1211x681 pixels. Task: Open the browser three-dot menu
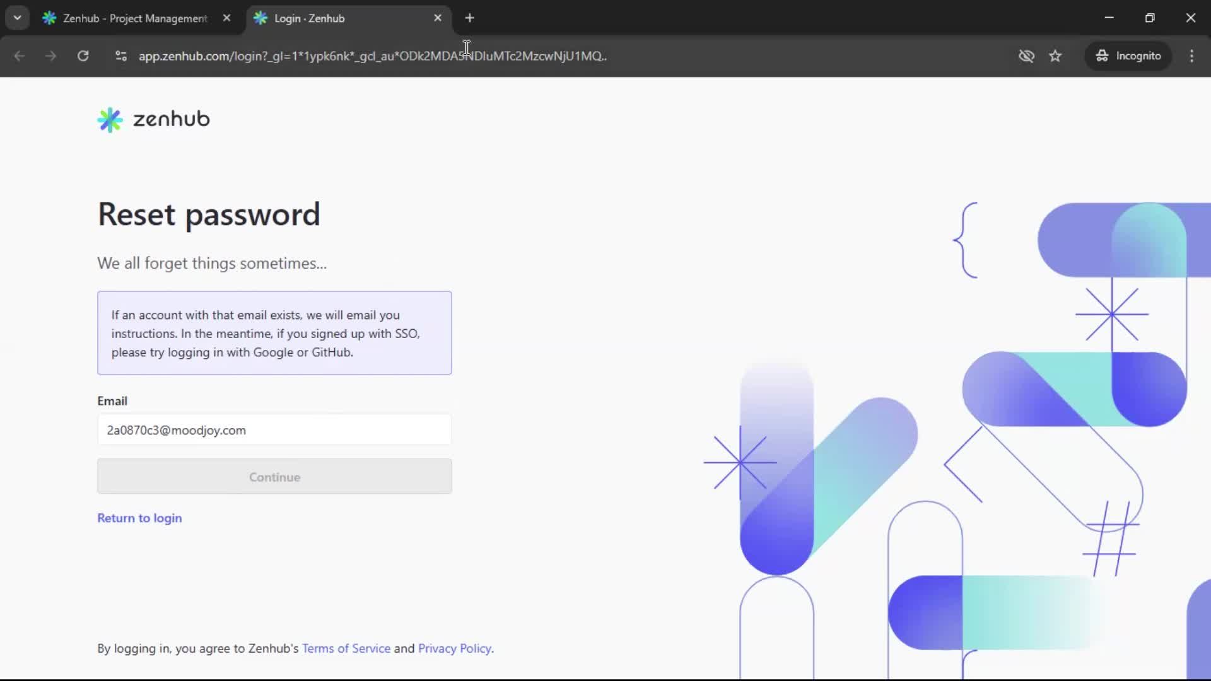1192,56
